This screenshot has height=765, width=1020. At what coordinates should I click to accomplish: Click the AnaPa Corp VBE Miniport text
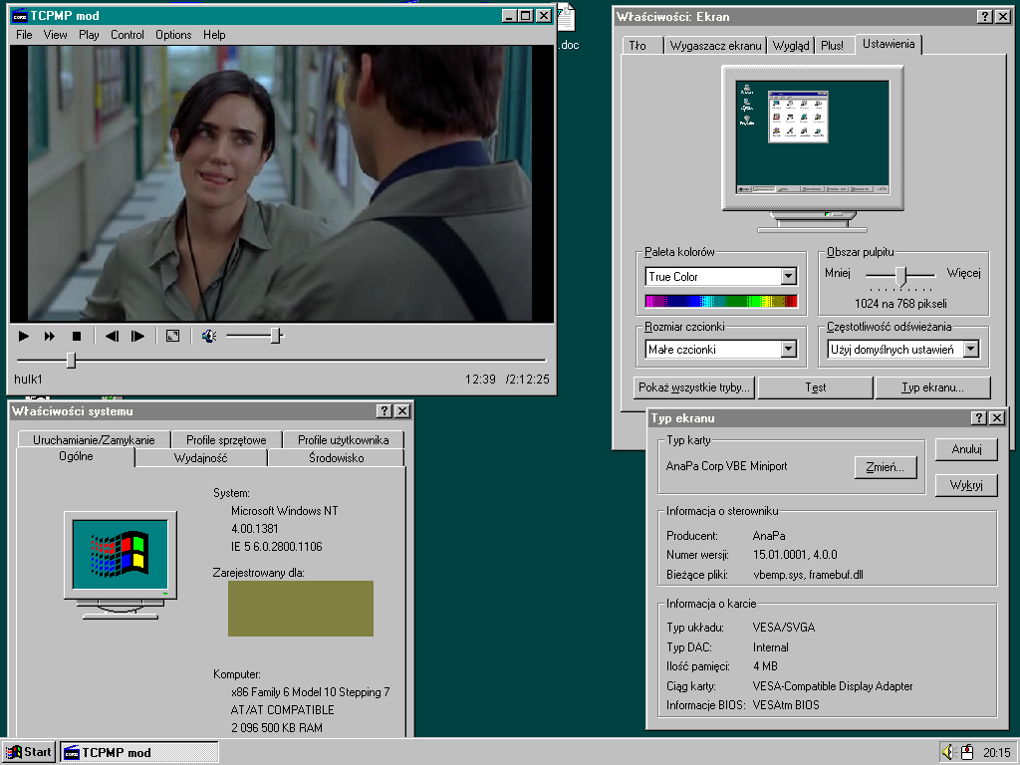(x=726, y=466)
